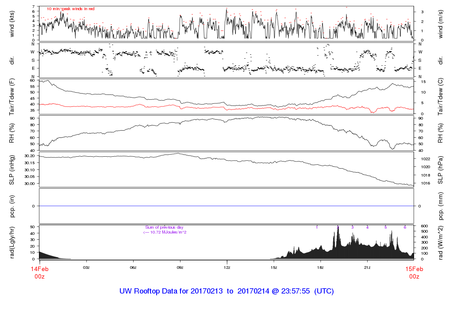
Task: Click the "rad(Lgly/hr)" axis label
Action: tap(12, 242)
